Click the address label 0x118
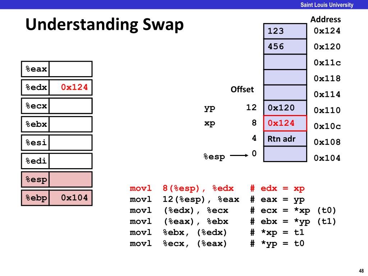 [327, 78]
